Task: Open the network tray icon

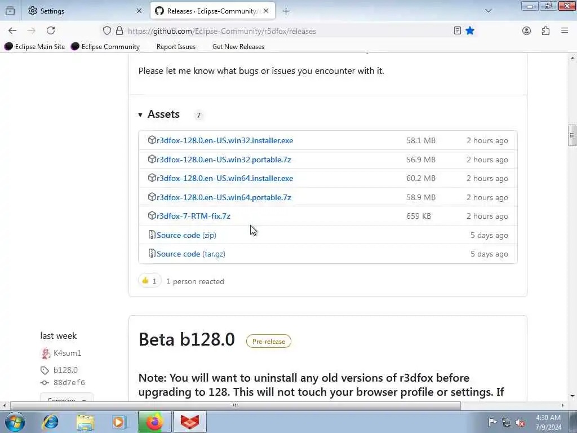Action: [507, 422]
